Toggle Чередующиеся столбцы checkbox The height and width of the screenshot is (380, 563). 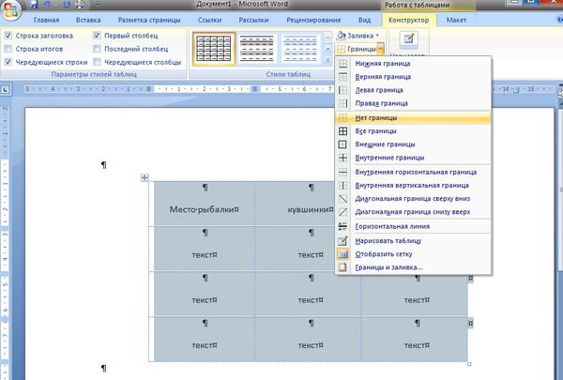[99, 62]
